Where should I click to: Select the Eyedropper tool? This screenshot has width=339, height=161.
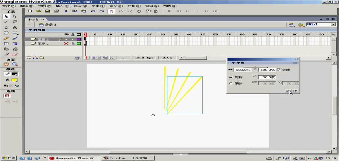coord(6,54)
